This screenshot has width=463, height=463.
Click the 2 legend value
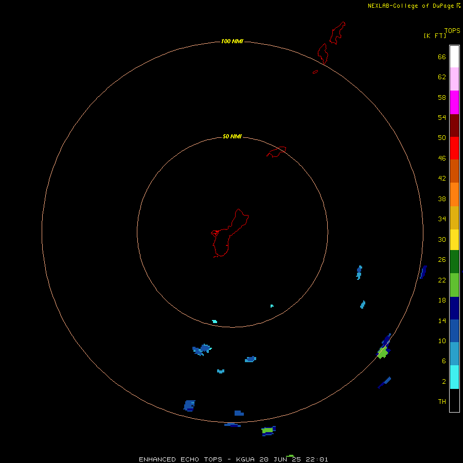[x=444, y=382]
